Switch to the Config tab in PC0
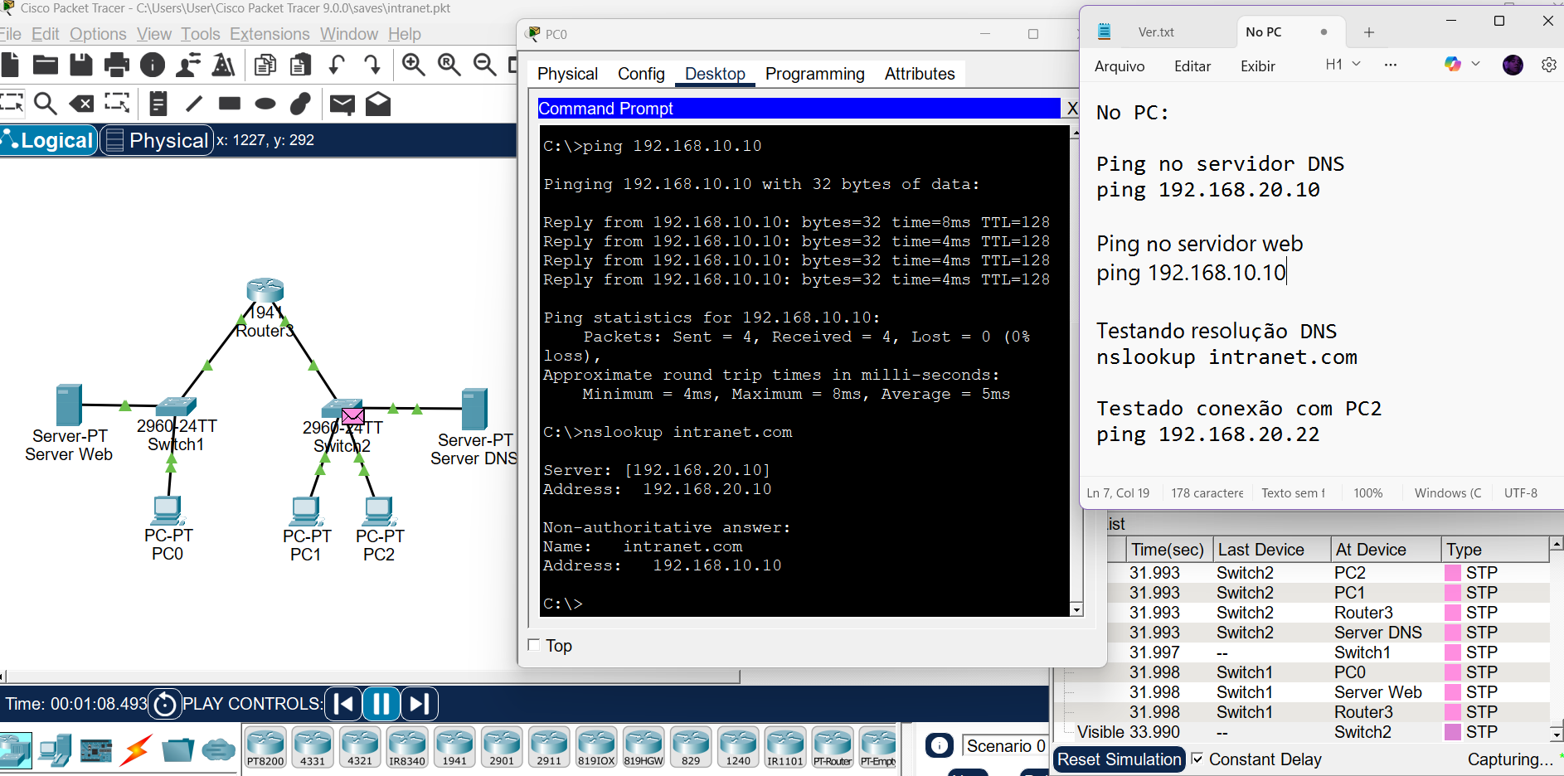The image size is (1564, 776). pyautogui.click(x=641, y=74)
